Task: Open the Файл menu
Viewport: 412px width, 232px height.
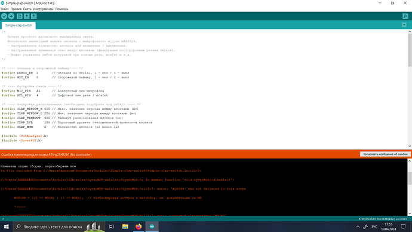Action: click(5, 9)
